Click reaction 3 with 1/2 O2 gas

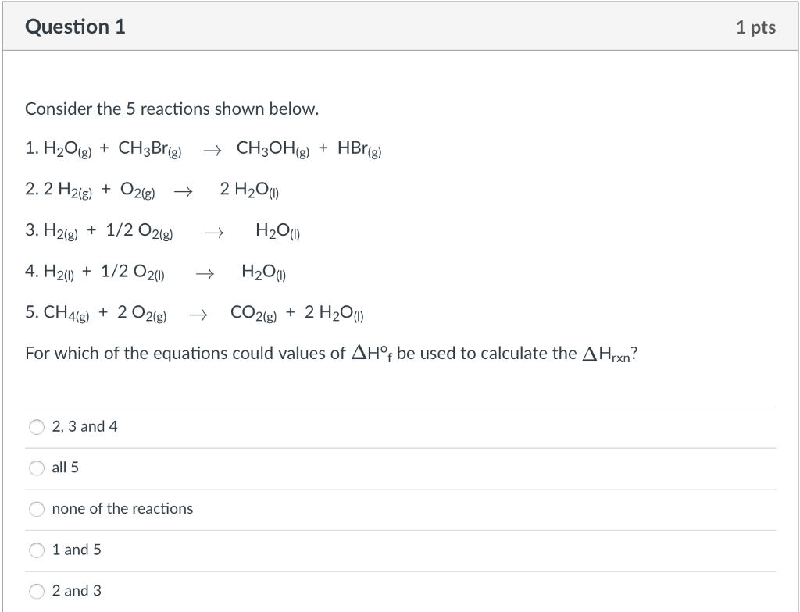[164, 231]
